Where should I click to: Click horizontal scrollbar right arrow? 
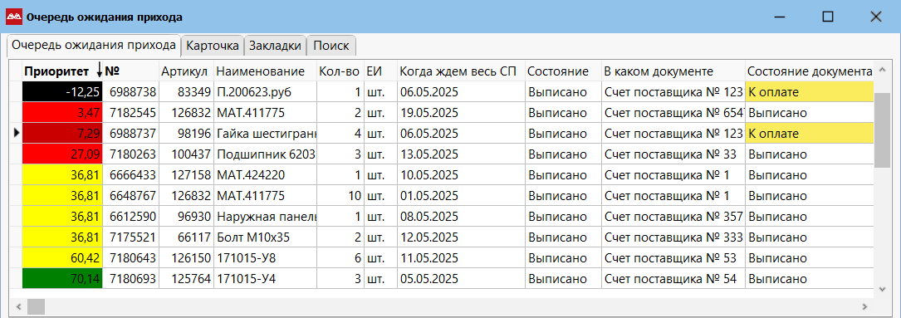point(864,306)
